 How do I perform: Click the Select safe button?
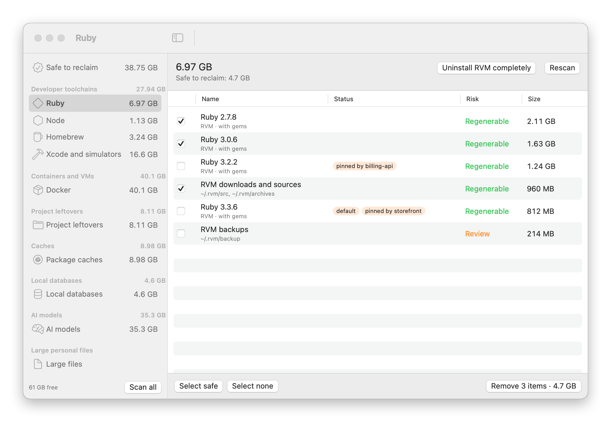coord(199,386)
